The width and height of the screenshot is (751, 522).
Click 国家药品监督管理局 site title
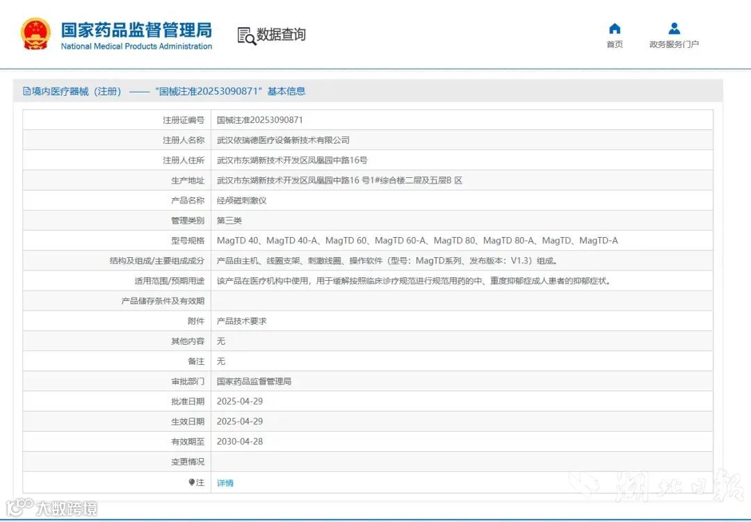(x=136, y=30)
